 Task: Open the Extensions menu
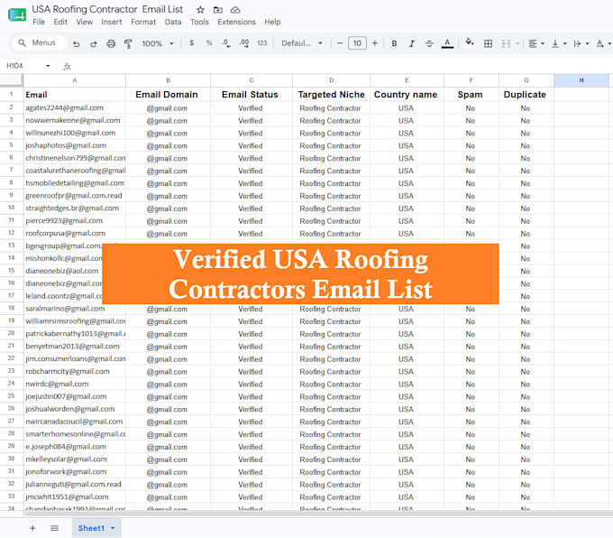[x=236, y=22]
